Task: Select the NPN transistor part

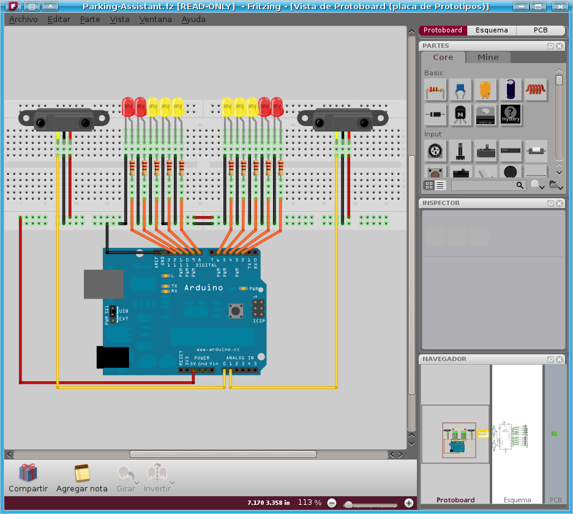Action: [460, 115]
